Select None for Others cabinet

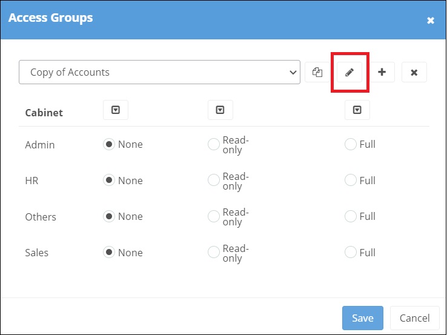click(109, 216)
